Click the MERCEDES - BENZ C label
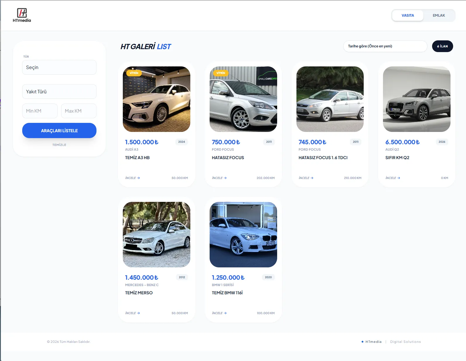Image resolution: width=466 pixels, height=361 pixels. [x=142, y=285]
